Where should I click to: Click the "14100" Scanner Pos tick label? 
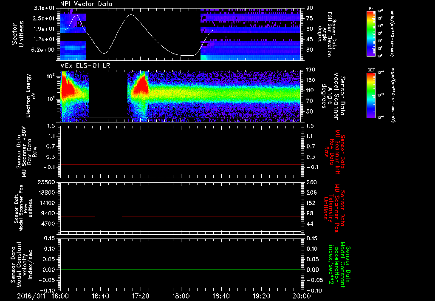pos(46,203)
